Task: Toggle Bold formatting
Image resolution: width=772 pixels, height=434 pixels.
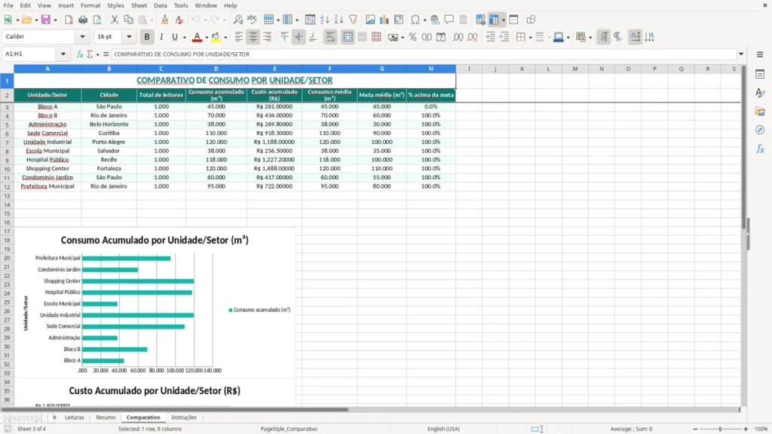Action: (147, 37)
